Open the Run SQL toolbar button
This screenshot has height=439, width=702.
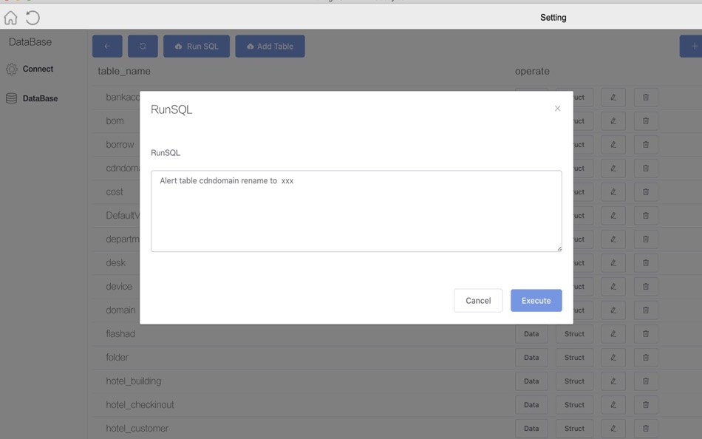pyautogui.click(x=197, y=46)
